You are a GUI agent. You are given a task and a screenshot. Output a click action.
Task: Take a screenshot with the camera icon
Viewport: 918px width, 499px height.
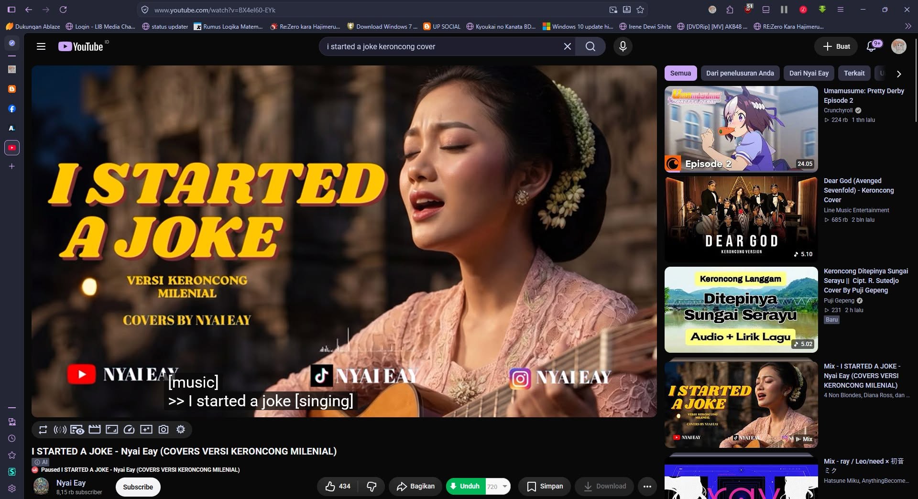coord(164,430)
